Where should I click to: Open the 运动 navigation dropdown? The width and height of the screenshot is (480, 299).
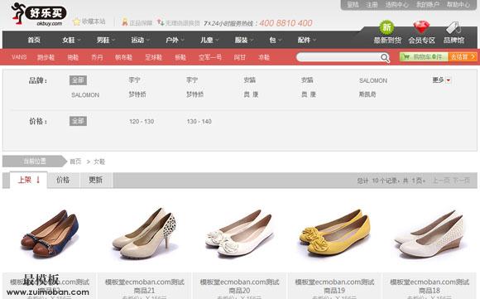pos(140,40)
